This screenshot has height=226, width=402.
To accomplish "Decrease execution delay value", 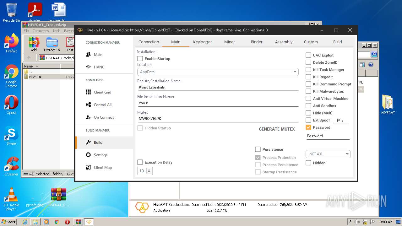I will point(149,173).
